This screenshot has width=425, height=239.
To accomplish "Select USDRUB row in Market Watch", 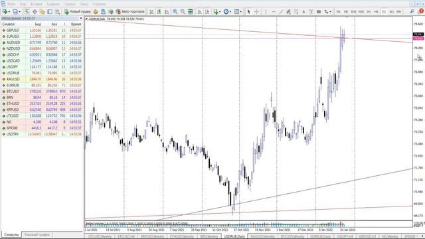I will click(x=42, y=73).
